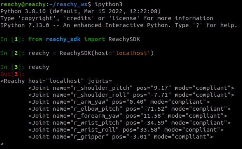Image resolution: width=242 pixels, height=149 pixels.
Task: Click the 'r_forearm_yaw' joint row
Action: (128, 116)
